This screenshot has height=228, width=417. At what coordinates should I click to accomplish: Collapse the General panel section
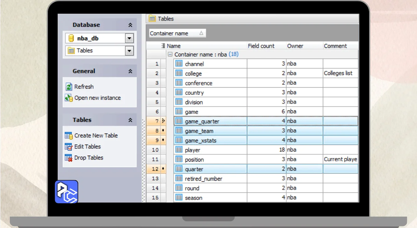click(x=130, y=71)
